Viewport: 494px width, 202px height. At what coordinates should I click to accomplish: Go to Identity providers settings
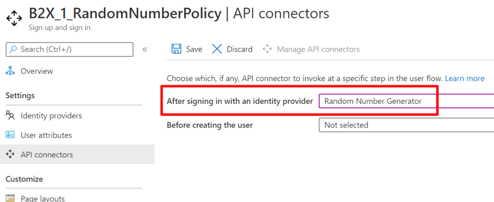51,115
